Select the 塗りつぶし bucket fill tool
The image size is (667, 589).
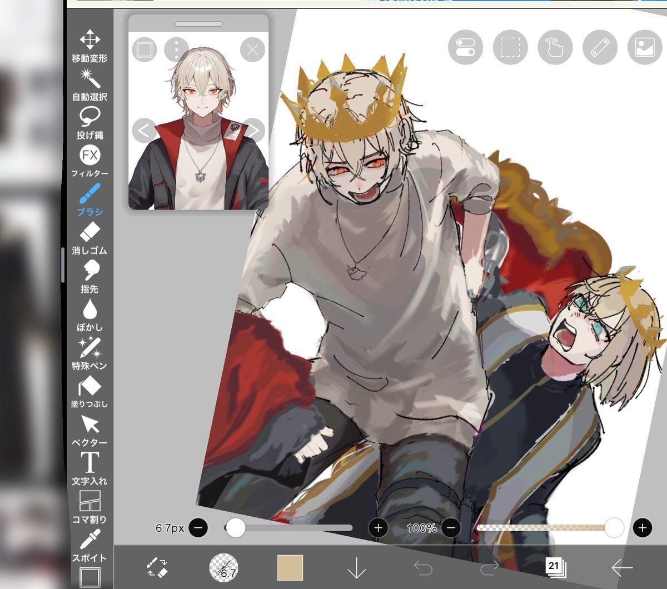coord(89,392)
